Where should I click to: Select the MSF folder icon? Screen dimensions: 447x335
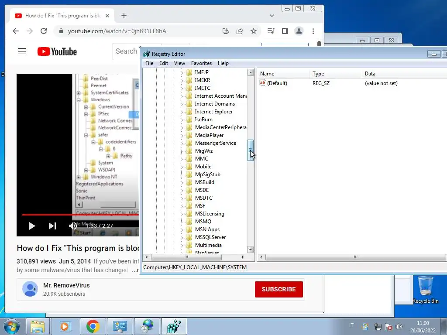coord(189,206)
